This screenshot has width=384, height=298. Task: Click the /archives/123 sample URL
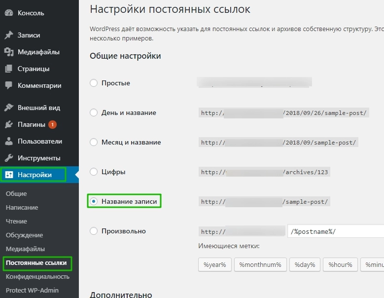(x=264, y=172)
